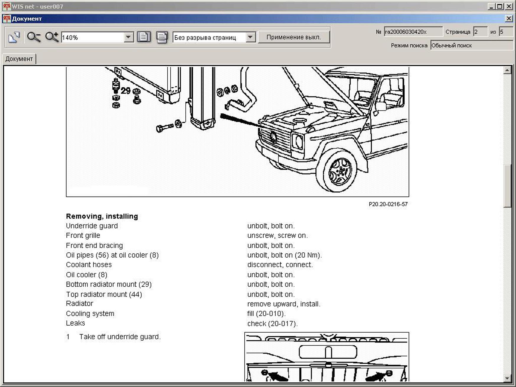
Task: Click the Режим поиска search mode field
Action: 471,45
